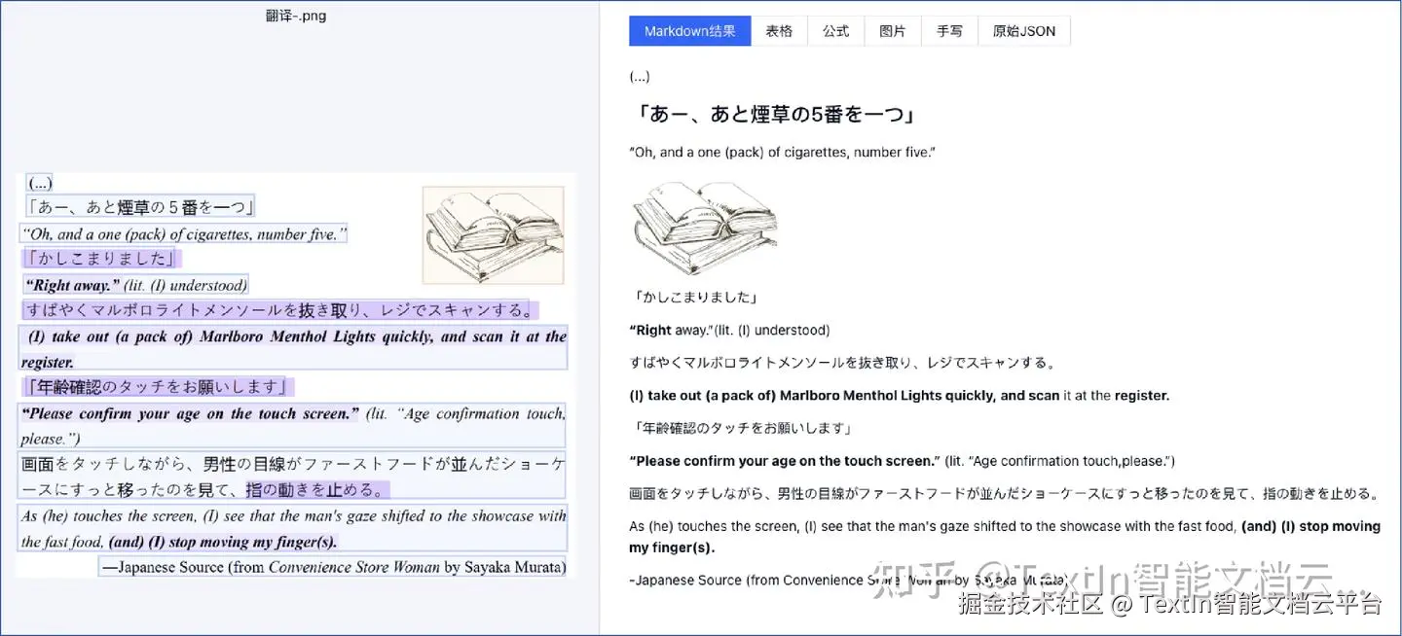1402x636 pixels.
Task: Click the book illustration in source document
Action: (494, 235)
